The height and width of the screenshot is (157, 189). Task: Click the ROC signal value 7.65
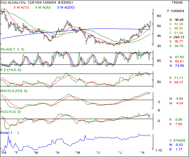179,124
